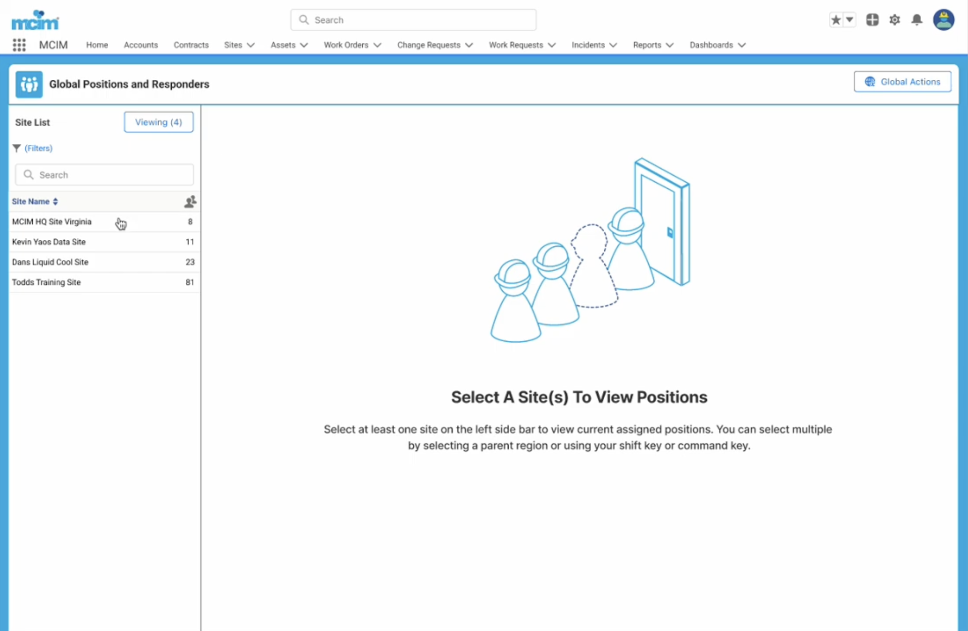Expand the Reports dropdown chevron

[x=670, y=45]
